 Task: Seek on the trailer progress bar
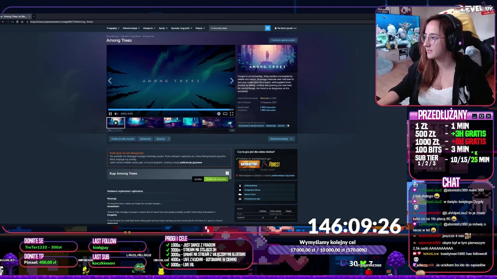point(171,110)
